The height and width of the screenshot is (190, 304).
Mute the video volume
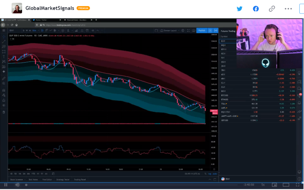coord(17,185)
